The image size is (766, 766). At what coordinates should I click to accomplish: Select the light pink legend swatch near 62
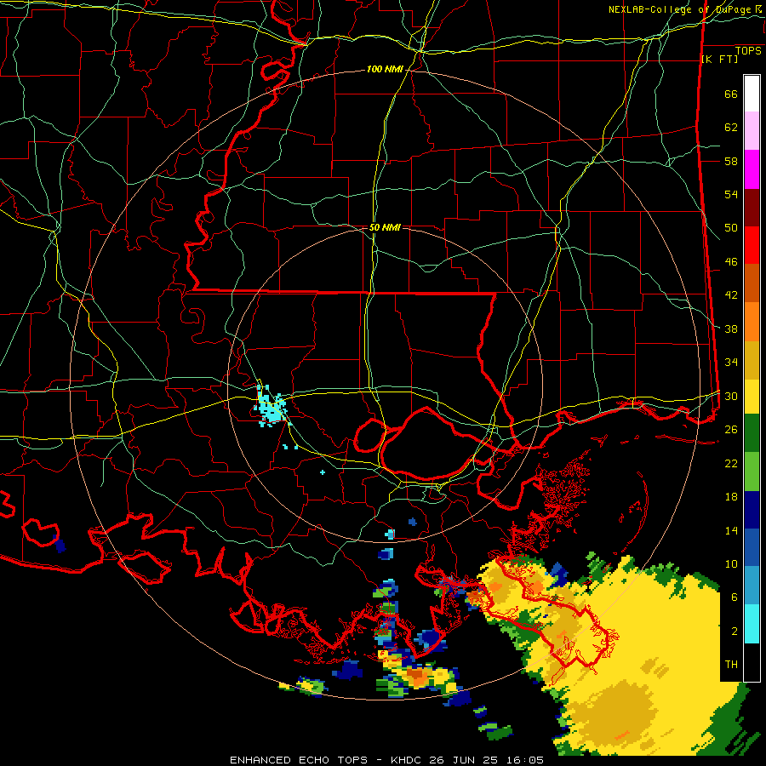[752, 131]
